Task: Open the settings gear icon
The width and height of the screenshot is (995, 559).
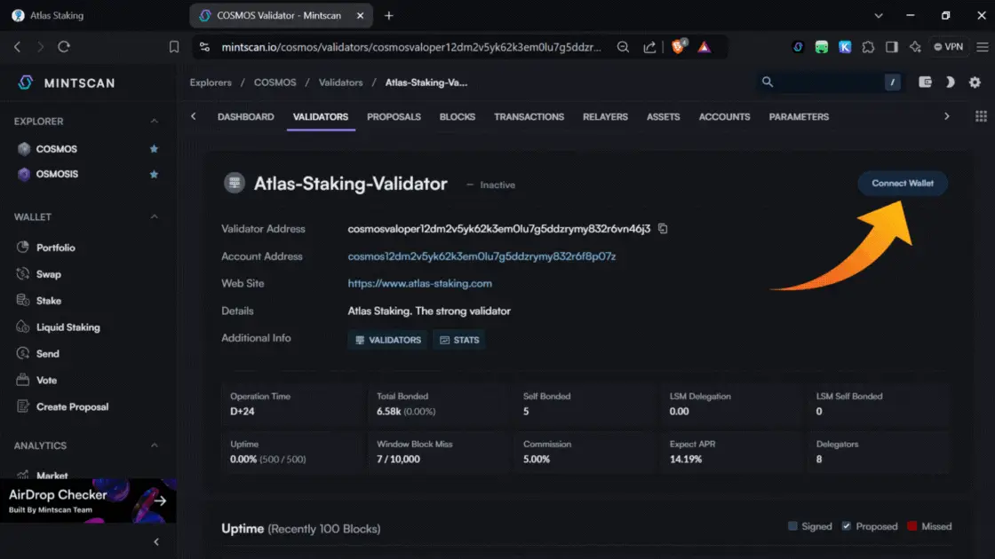Action: point(975,83)
